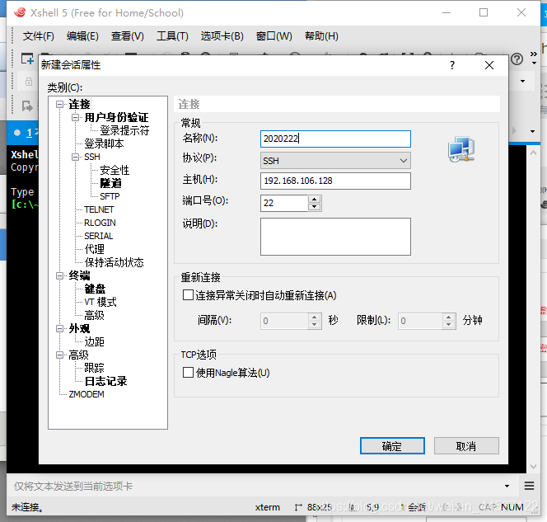Viewport: 547px width, 522px height.
Task: Click the compose bar text input
Action: pos(256,486)
